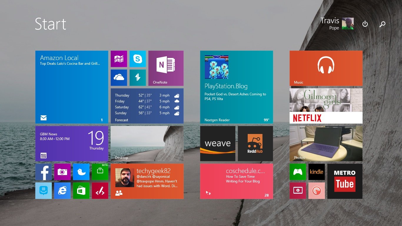Launch the Camera app tile
Viewport: 402px width, 226px height.
click(x=62, y=172)
